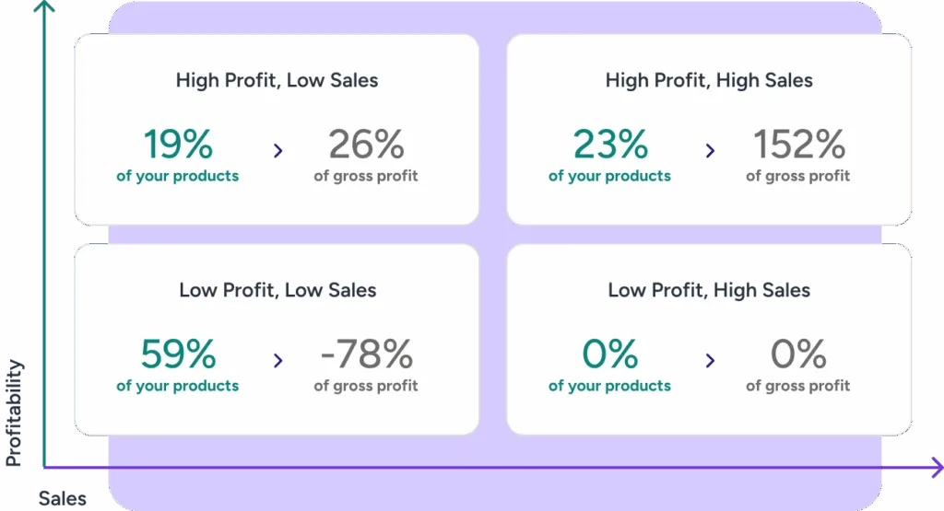Click the 23% of your products figure
The image size is (944, 511).
pos(610,145)
